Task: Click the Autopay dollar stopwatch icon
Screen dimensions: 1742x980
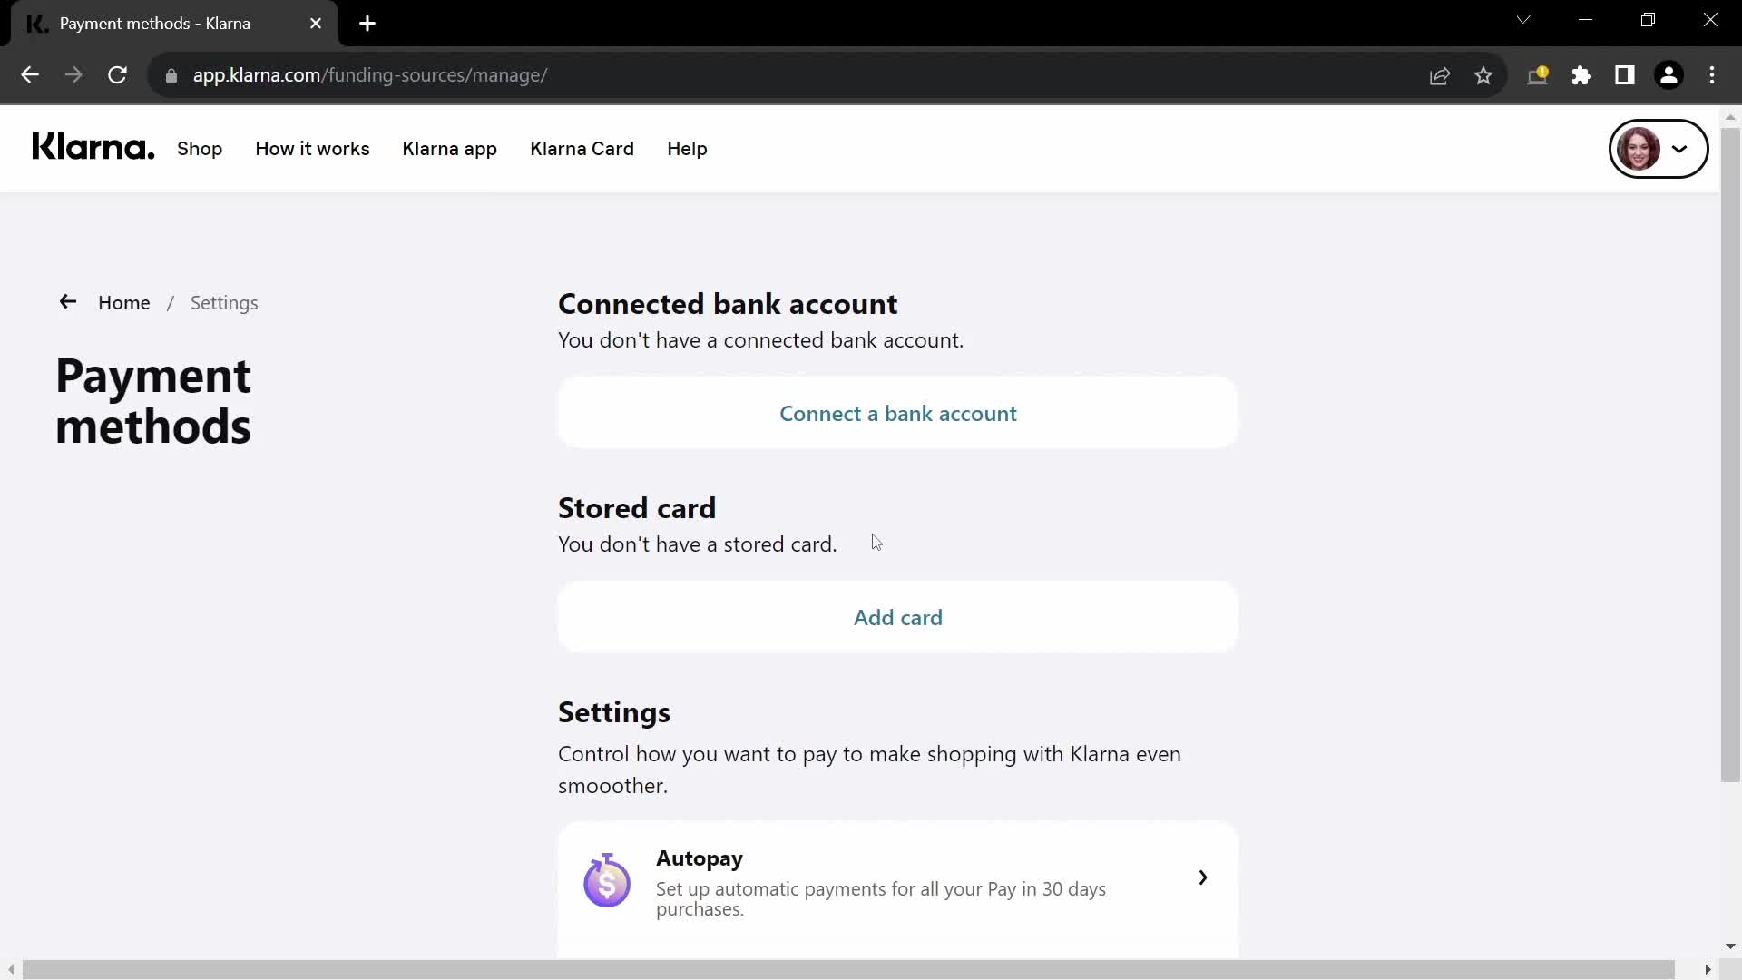Action: coord(607,880)
